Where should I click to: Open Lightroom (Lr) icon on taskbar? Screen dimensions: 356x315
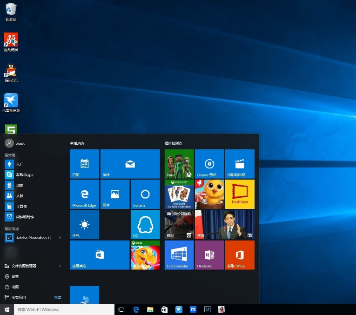[207, 309]
